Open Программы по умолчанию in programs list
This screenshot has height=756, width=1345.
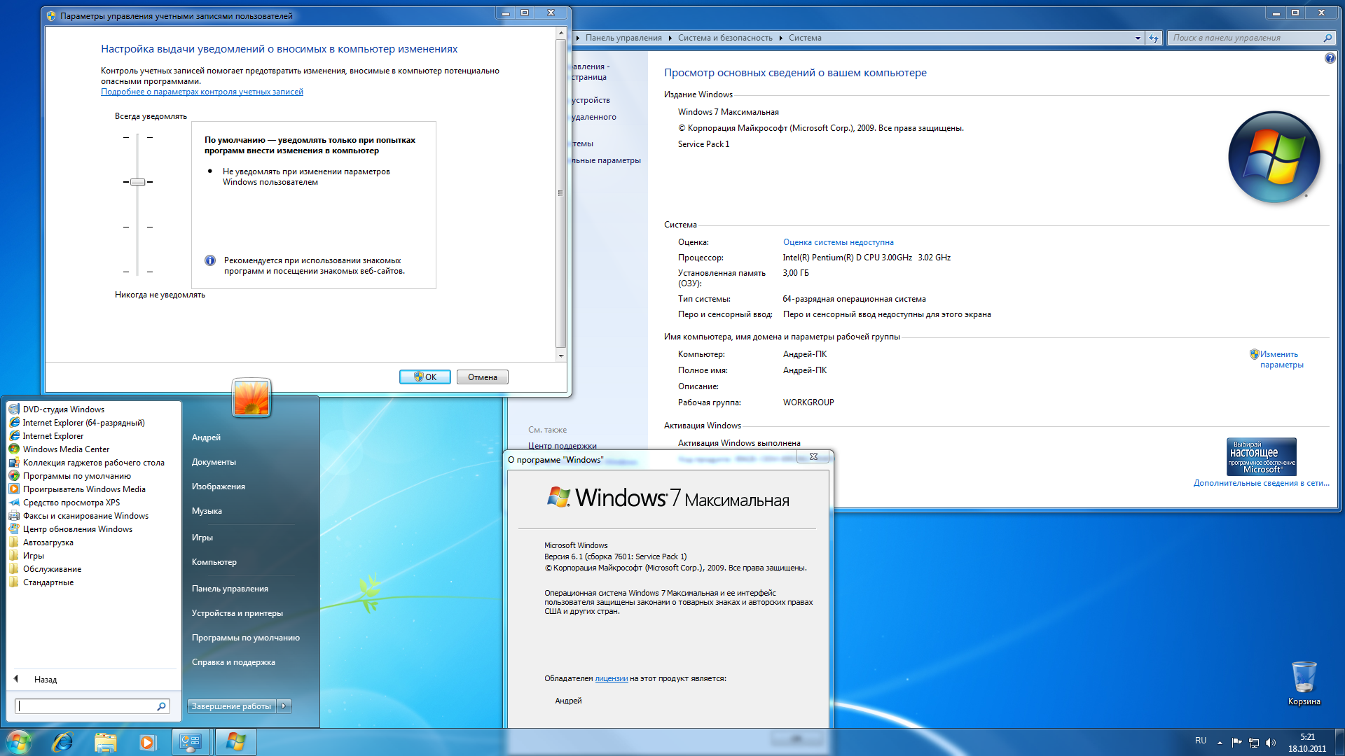coord(76,476)
